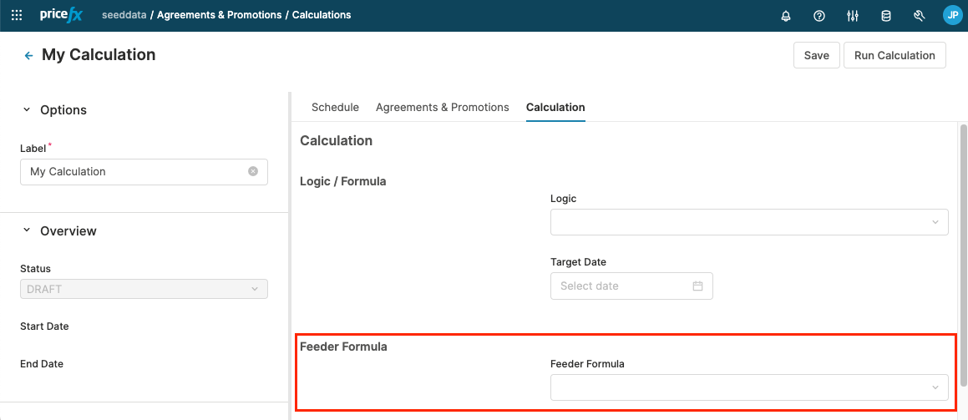Open the Logic dropdown

pos(749,222)
